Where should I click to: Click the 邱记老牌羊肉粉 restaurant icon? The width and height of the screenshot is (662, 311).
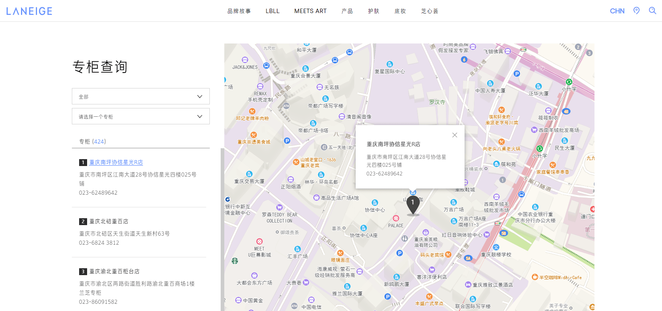point(252,111)
